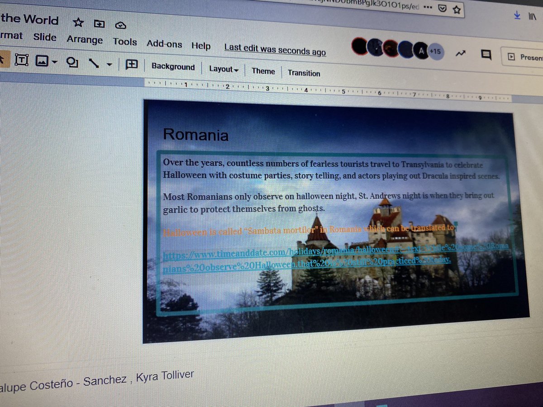Open the activity dashboard trend icon
543x407 pixels.
[461, 54]
